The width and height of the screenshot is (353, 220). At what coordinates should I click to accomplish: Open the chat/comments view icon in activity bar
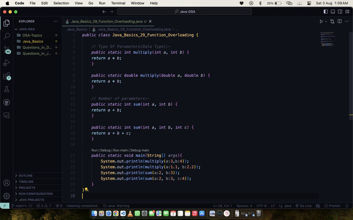[6, 116]
